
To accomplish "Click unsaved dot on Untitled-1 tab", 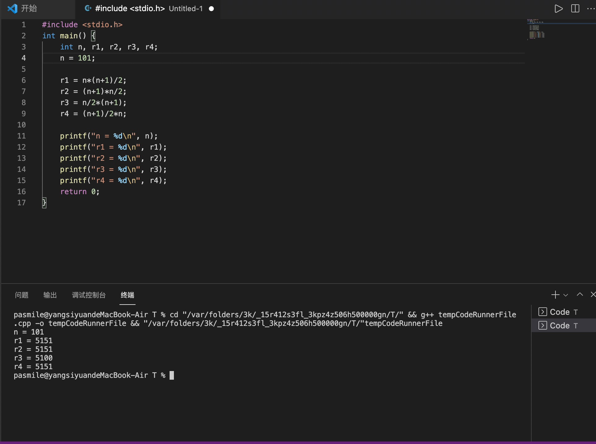I will [211, 9].
